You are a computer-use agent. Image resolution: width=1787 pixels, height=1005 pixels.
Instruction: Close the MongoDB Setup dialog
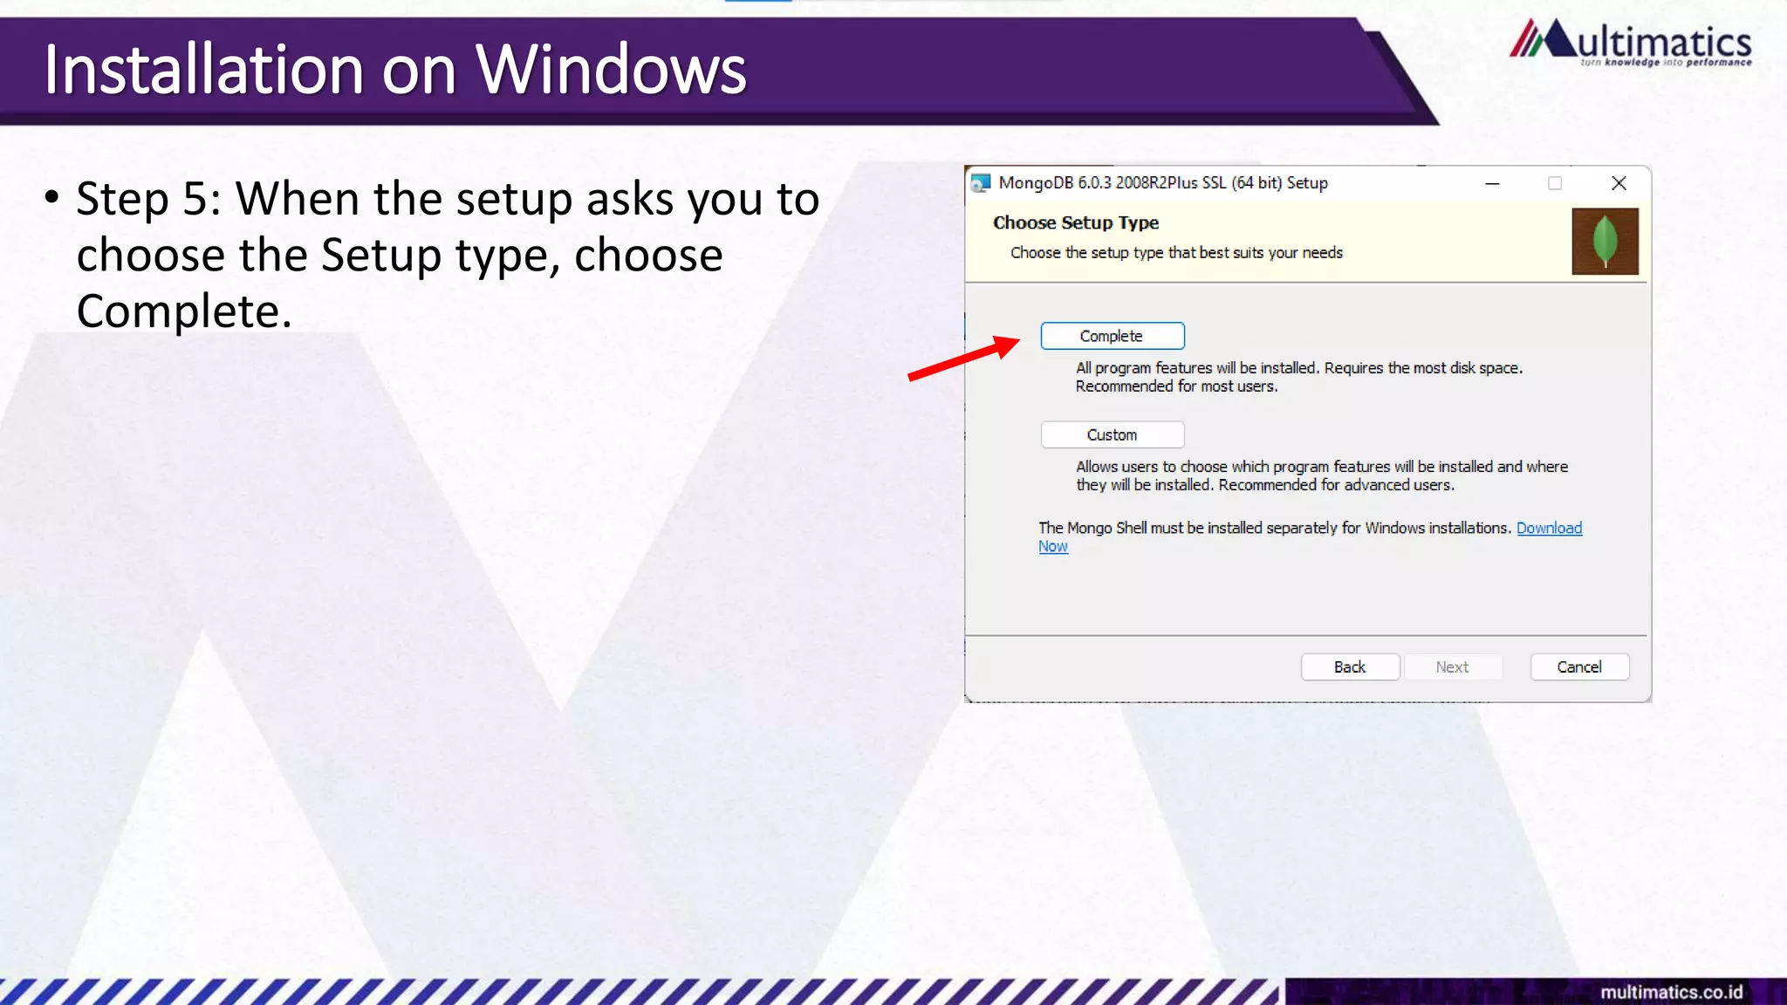pyautogui.click(x=1619, y=183)
